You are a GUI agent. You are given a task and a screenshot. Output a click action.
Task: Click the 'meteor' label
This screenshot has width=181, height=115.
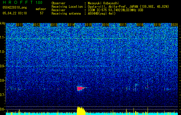(41, 9)
